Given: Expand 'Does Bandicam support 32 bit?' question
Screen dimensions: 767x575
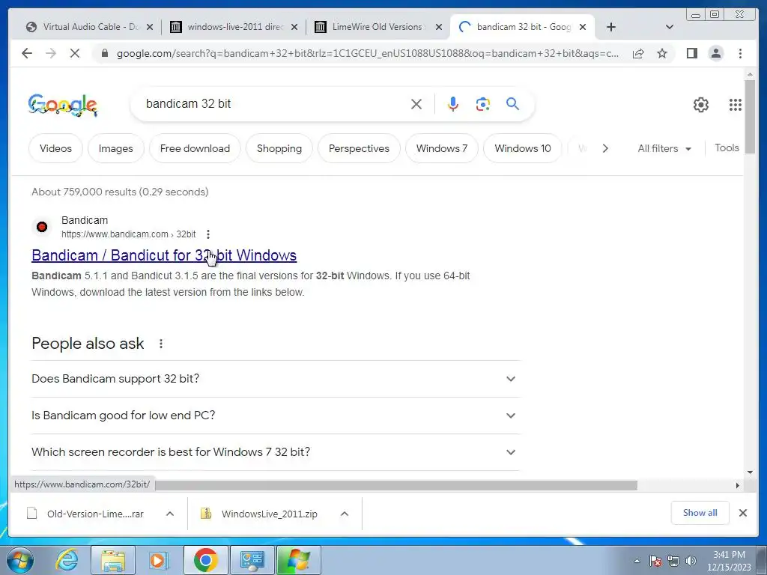Looking at the screenshot, I should point(276,379).
